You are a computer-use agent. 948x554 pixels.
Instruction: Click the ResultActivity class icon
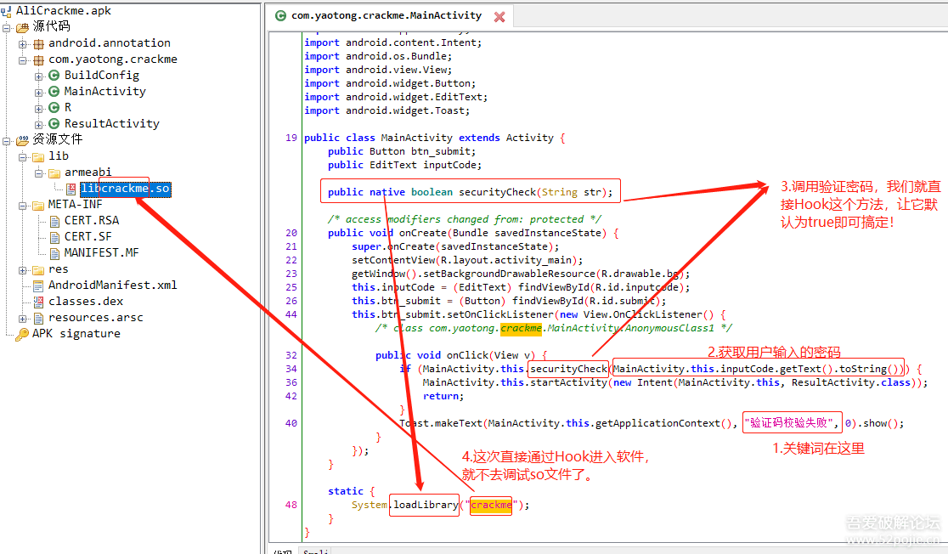[54, 123]
